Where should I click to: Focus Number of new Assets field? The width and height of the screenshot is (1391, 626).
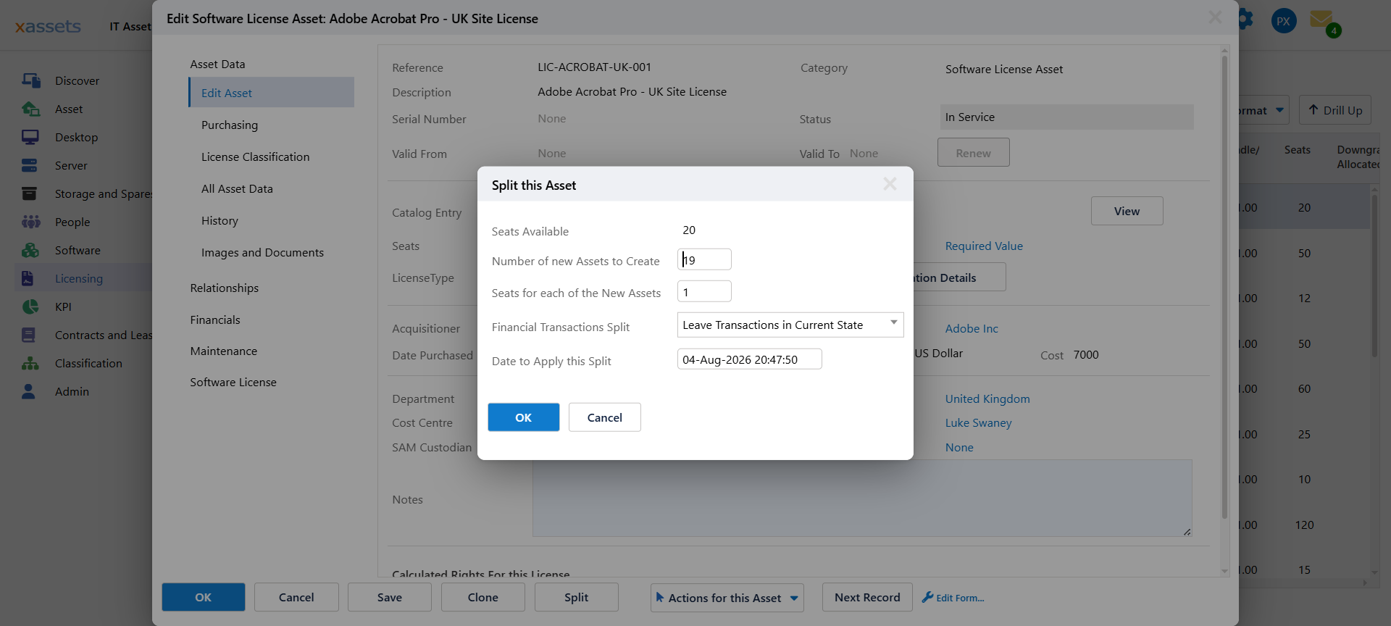704,259
